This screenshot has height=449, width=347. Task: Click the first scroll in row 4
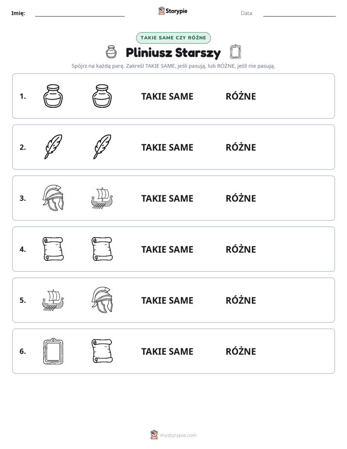tap(53, 249)
